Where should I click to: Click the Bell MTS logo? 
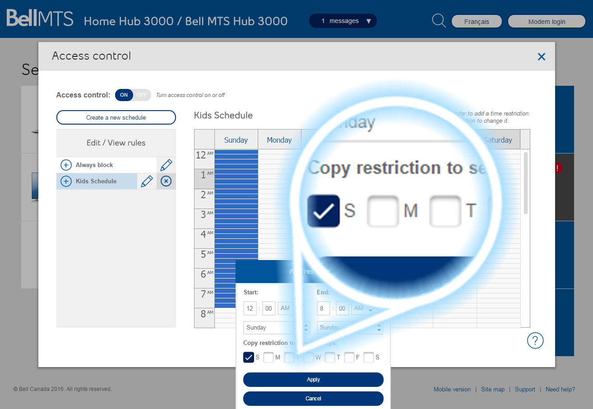pyautogui.click(x=40, y=19)
